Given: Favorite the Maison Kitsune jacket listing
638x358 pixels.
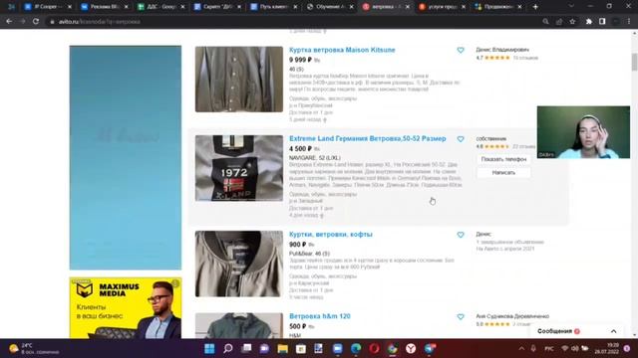Looking at the screenshot, I should [461, 51].
